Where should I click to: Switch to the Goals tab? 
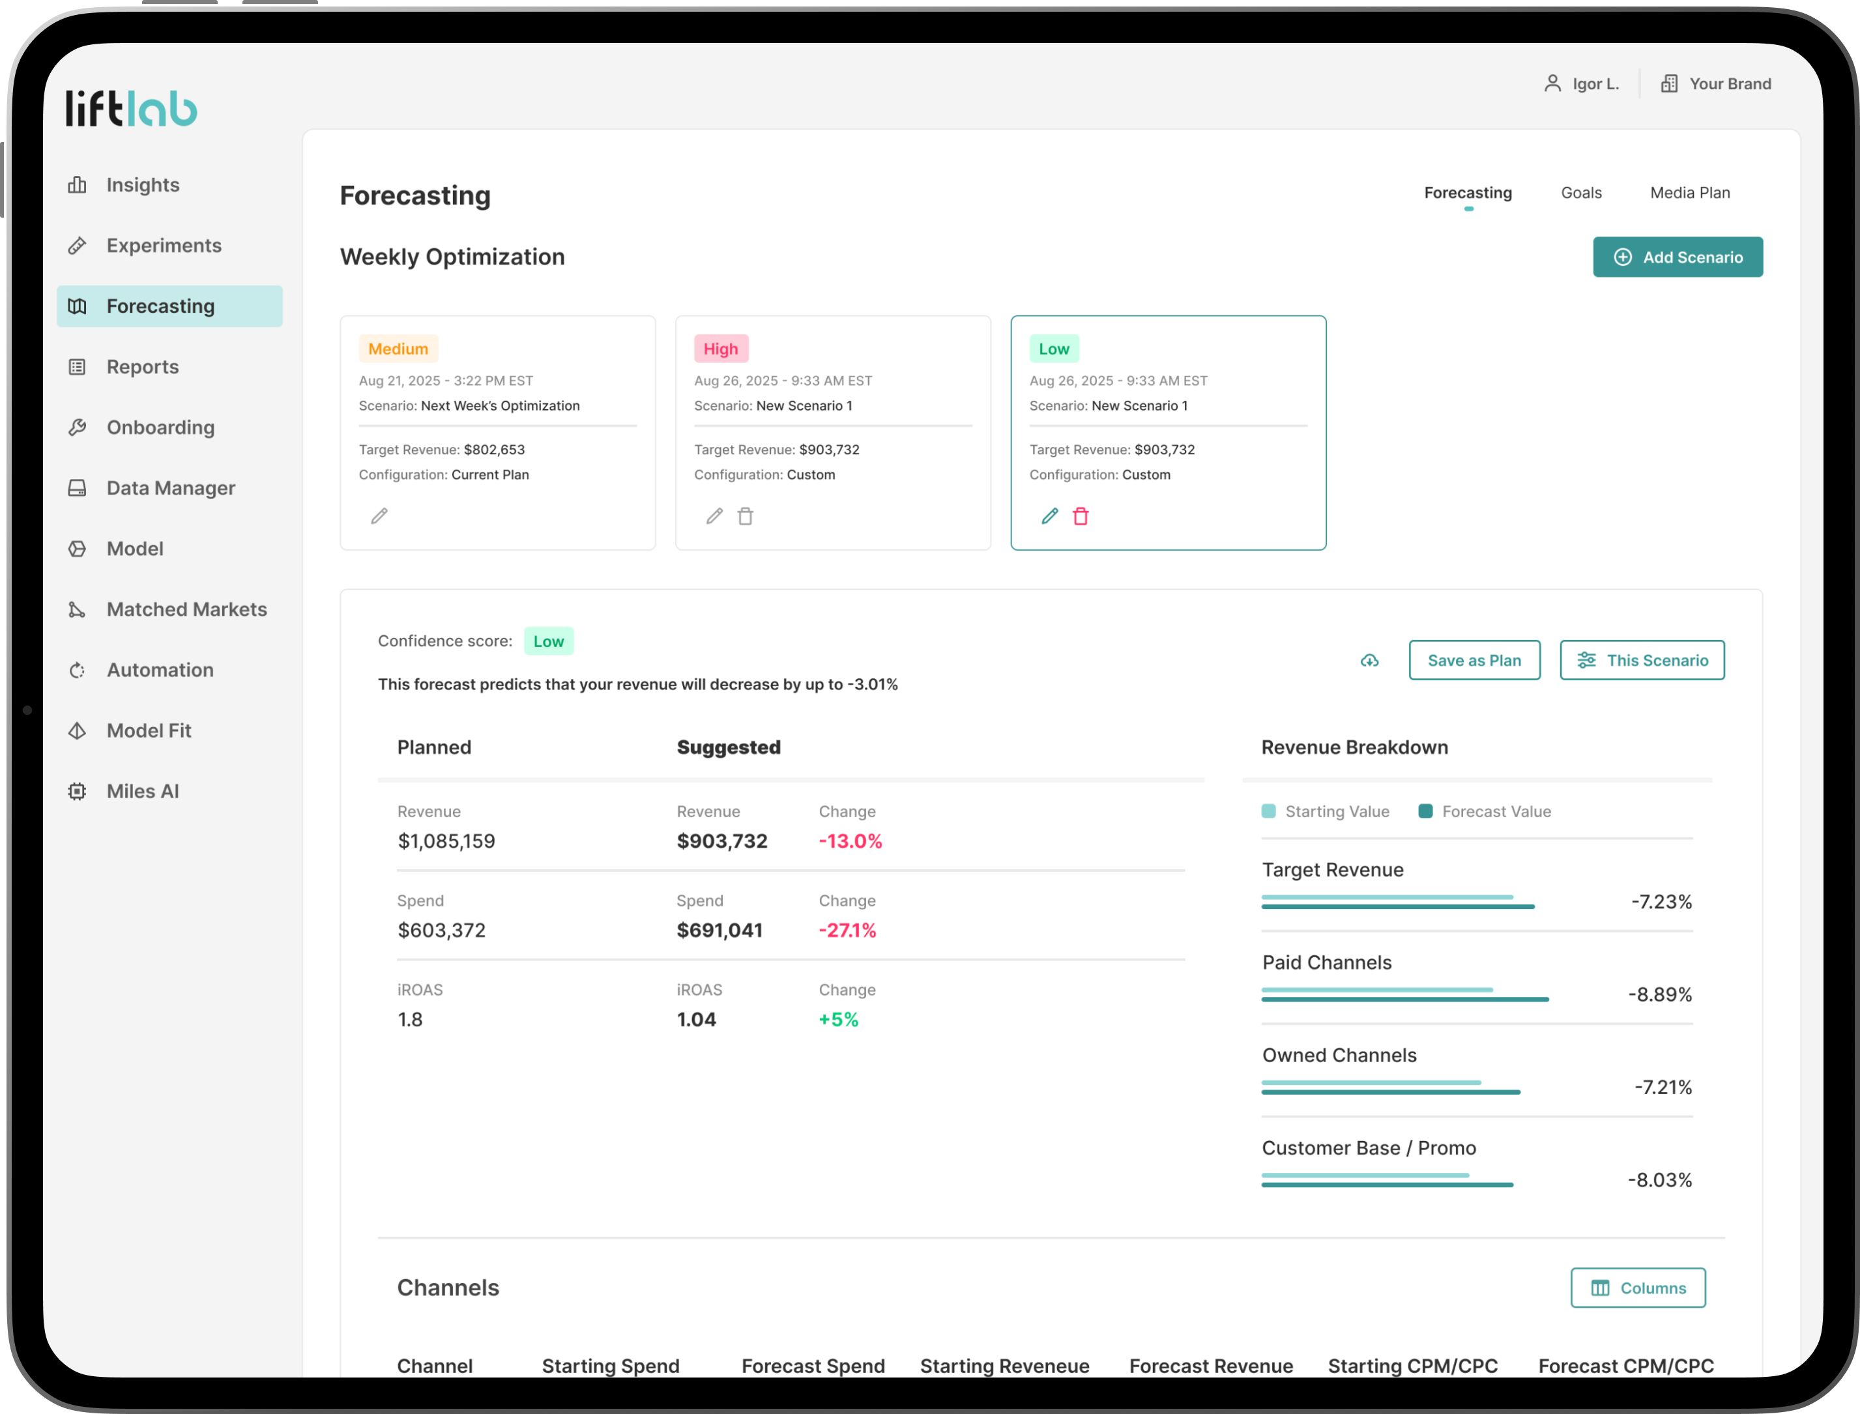click(1580, 193)
